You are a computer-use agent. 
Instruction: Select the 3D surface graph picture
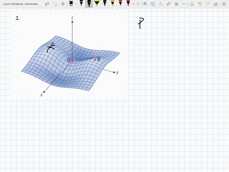point(70,55)
